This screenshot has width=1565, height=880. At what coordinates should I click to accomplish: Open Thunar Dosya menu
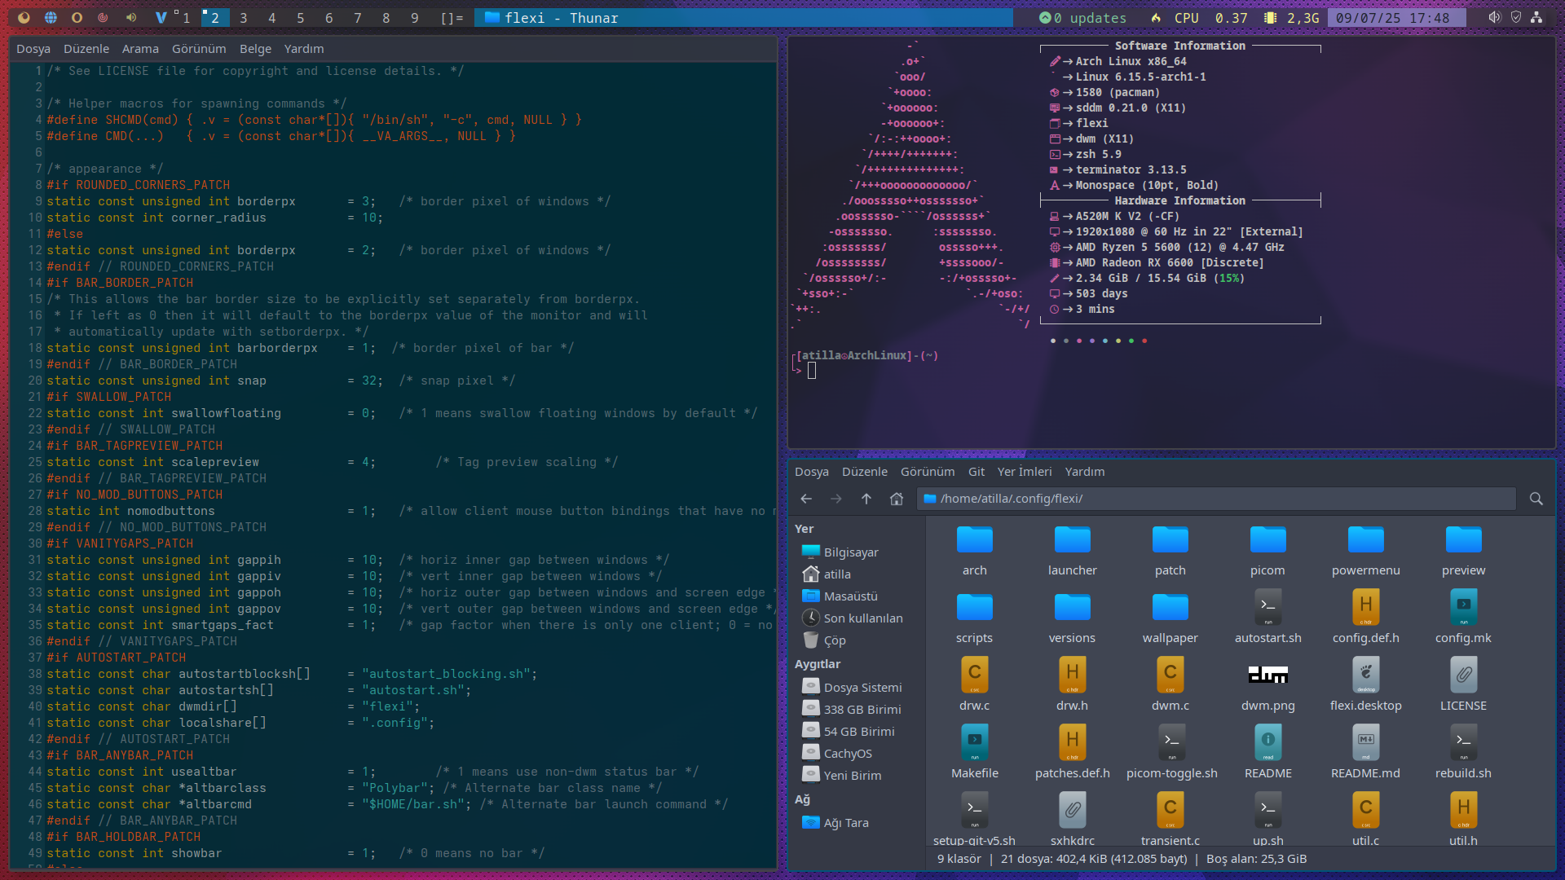[x=812, y=472]
